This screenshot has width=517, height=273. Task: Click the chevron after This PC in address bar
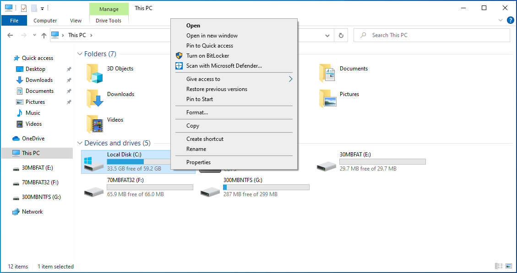coord(91,35)
